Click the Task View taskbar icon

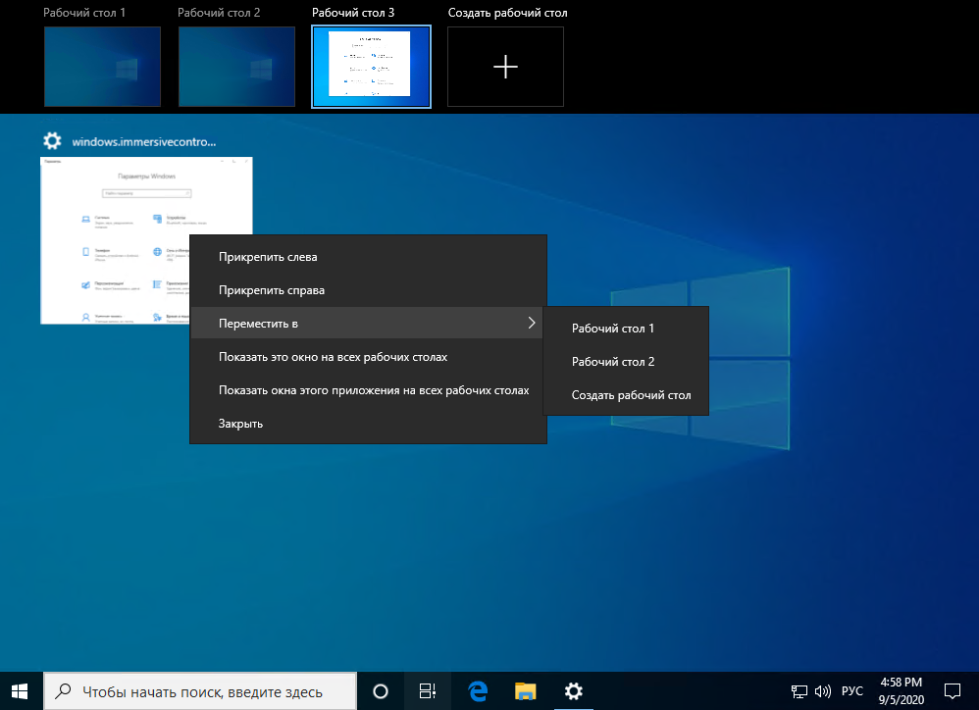point(427,691)
